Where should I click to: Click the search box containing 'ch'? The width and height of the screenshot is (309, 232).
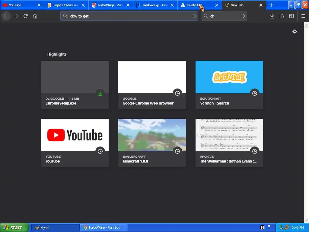(224, 16)
